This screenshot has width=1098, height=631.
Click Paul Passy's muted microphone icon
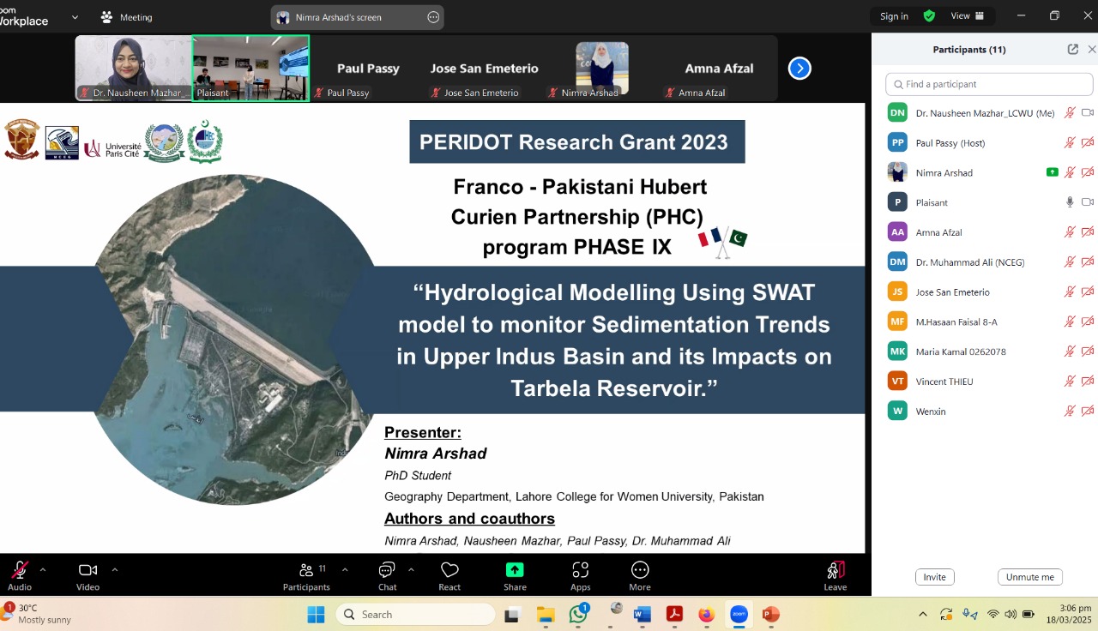[x=1070, y=142]
